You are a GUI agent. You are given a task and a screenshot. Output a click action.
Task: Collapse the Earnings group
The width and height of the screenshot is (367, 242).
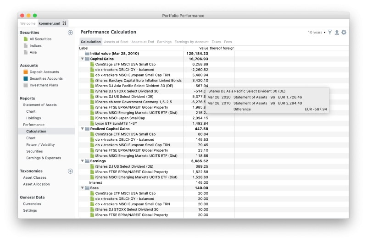pos(83,161)
